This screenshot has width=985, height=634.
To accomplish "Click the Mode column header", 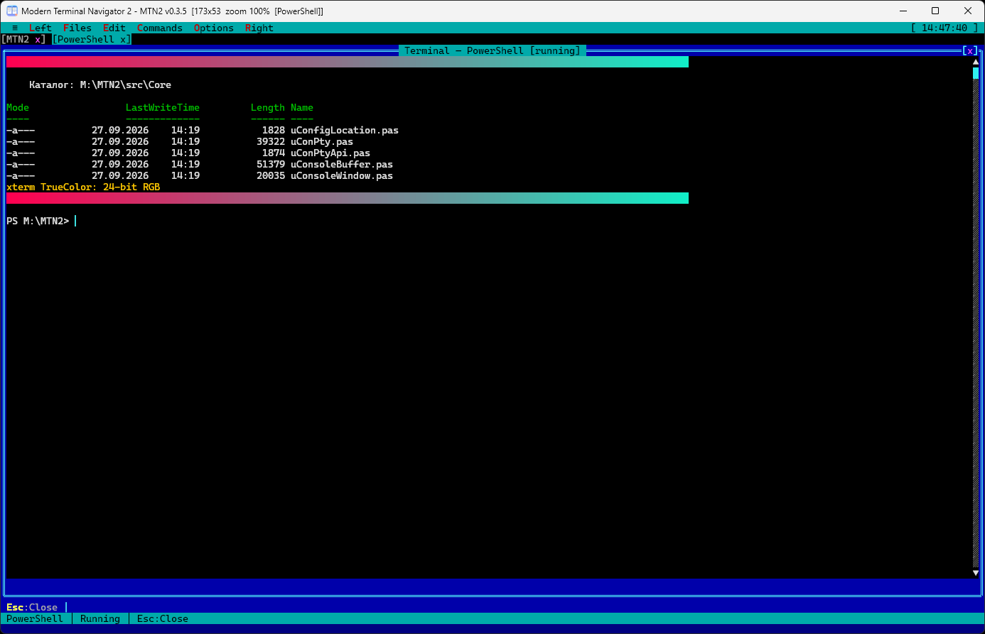I will [x=18, y=107].
